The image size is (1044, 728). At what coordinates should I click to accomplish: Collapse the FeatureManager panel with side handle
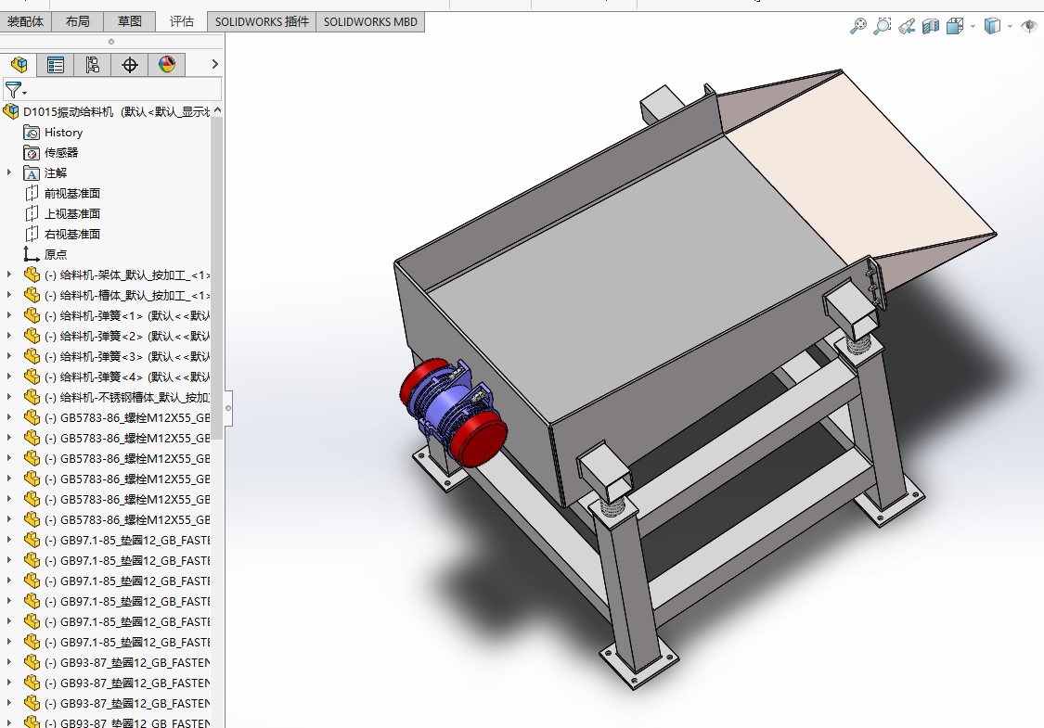[228, 408]
